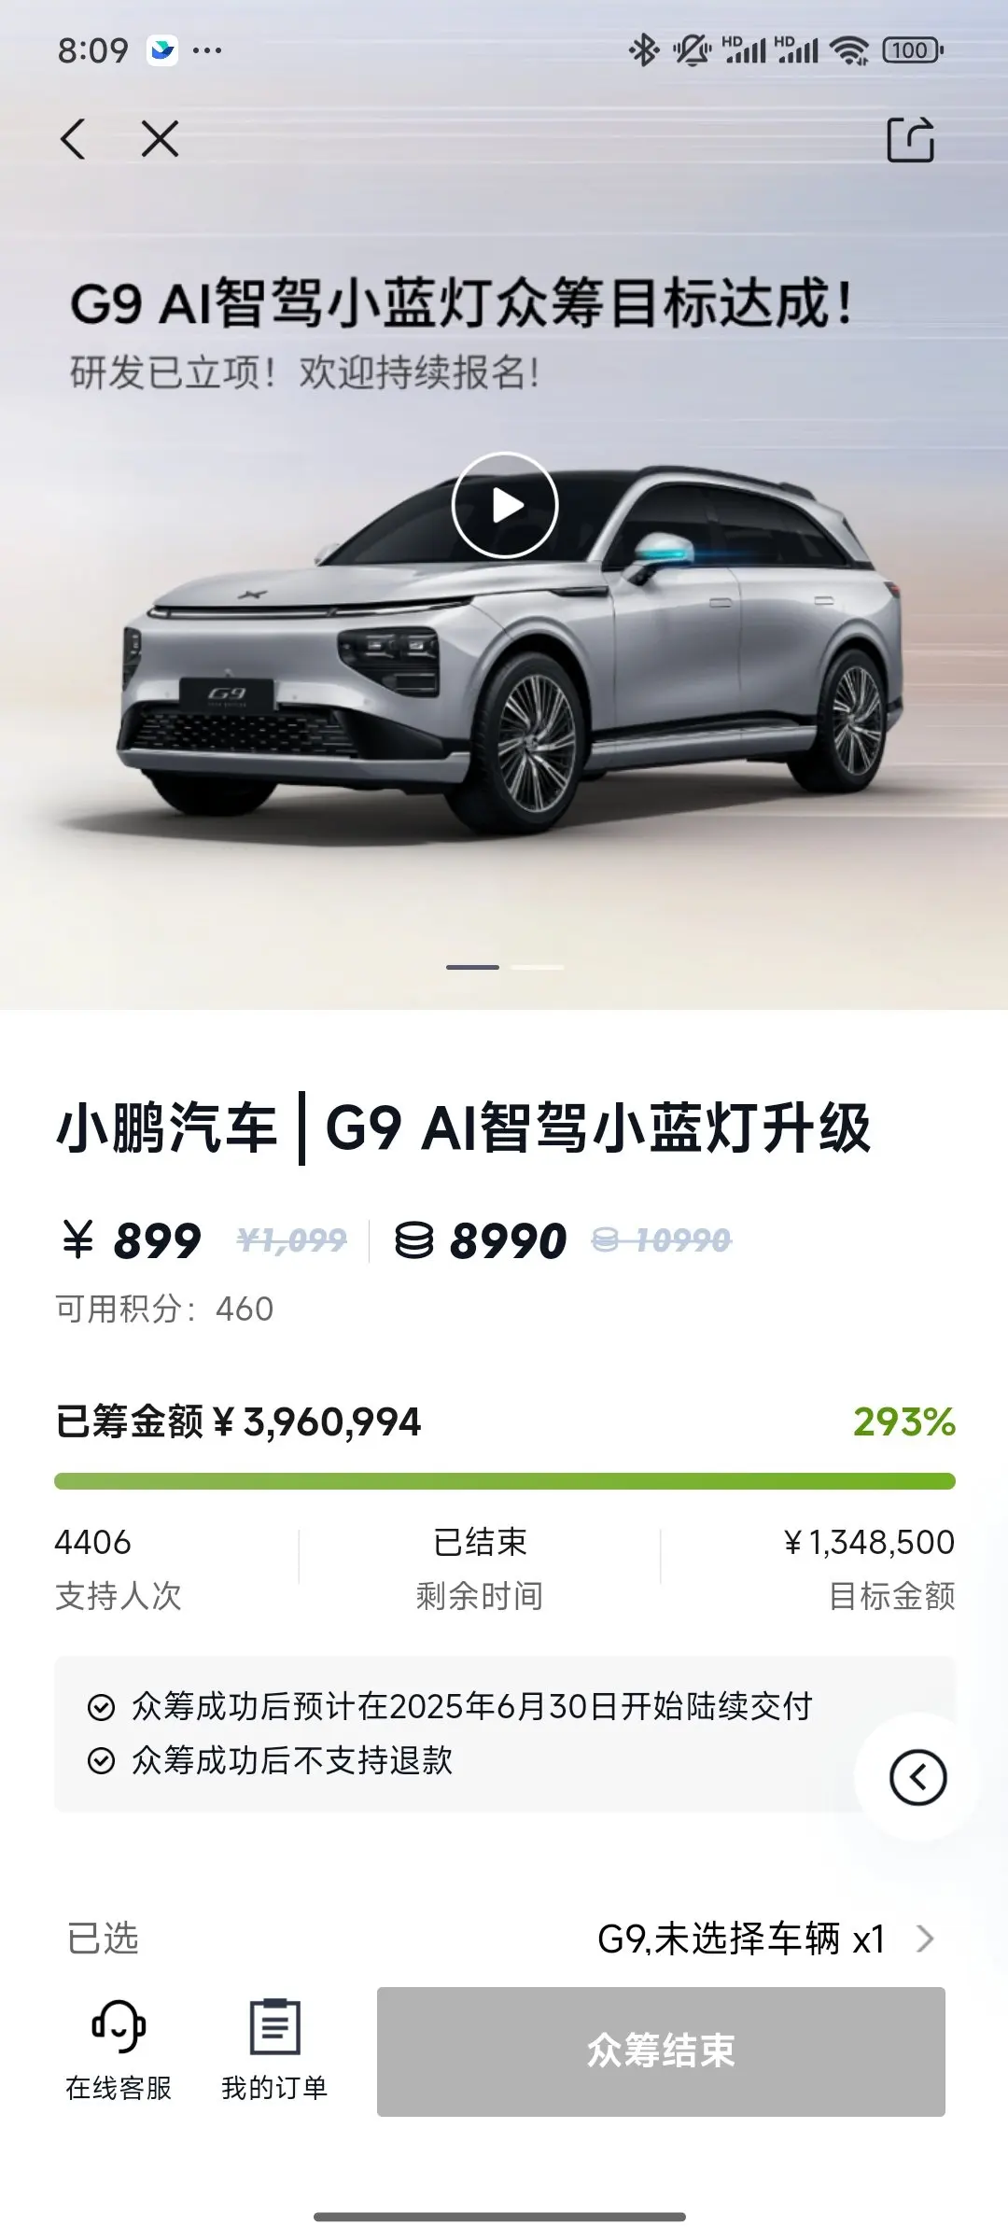Expand the 已选 vehicle selection chevron
1008x2240 pixels.
[x=925, y=1939]
